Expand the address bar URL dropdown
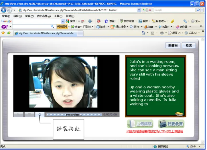The height and width of the screenshot is (150, 207). click(x=139, y=10)
